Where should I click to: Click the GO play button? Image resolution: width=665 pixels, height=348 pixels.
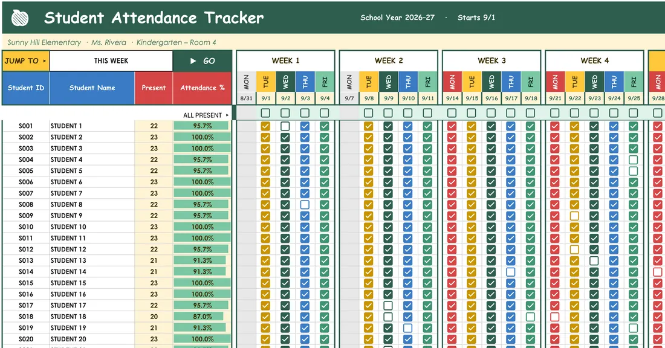click(203, 60)
